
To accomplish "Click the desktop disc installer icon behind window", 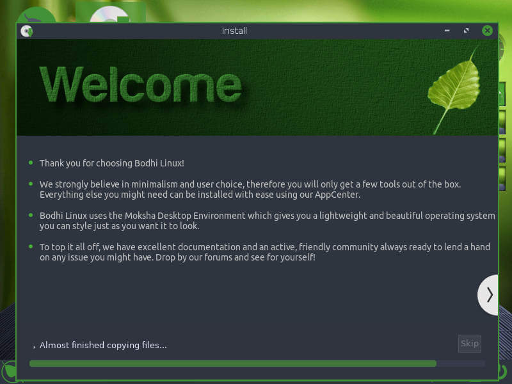I will click(110, 13).
